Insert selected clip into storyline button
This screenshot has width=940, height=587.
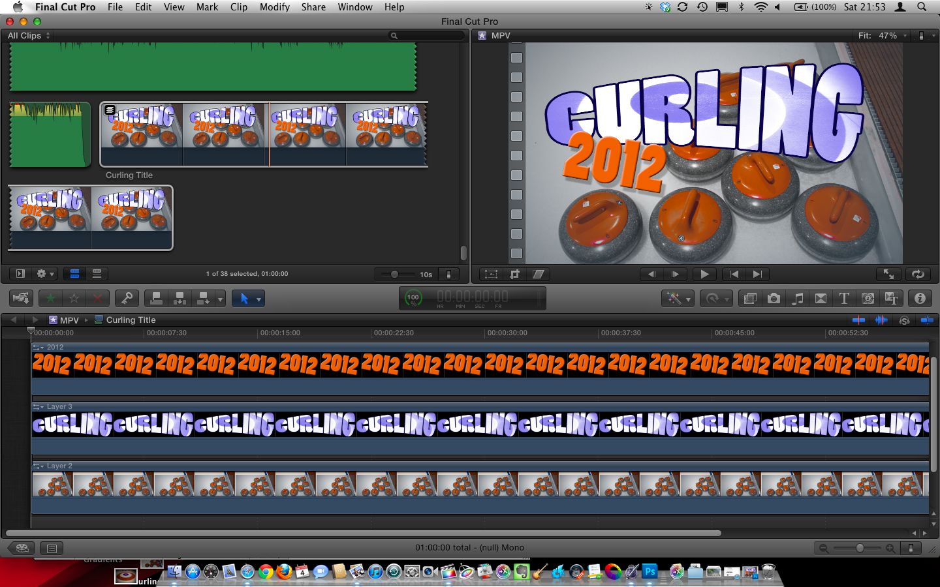180,299
